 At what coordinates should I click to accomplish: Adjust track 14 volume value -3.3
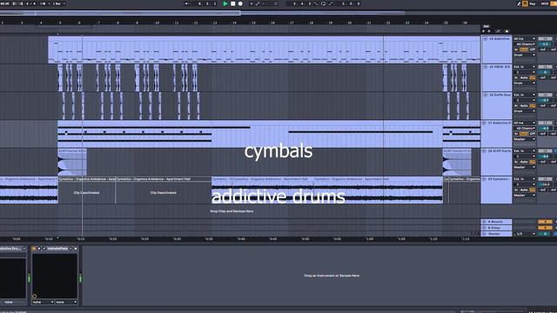click(x=546, y=44)
